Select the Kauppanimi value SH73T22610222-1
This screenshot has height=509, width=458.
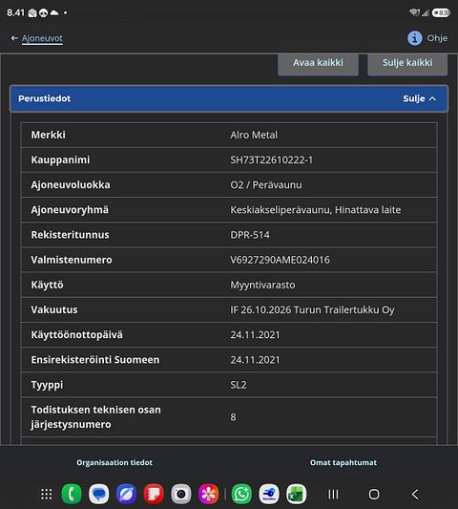click(272, 160)
